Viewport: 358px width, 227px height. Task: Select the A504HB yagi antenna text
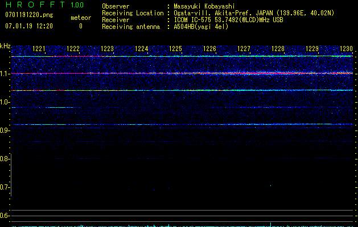pyautogui.click(x=201, y=27)
